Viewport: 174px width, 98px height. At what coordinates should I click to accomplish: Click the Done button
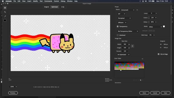pos(144,93)
